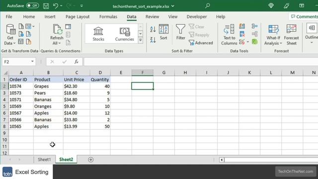Add a new sheet with plus icon
Screen dimensions: 318x179
point(90,160)
